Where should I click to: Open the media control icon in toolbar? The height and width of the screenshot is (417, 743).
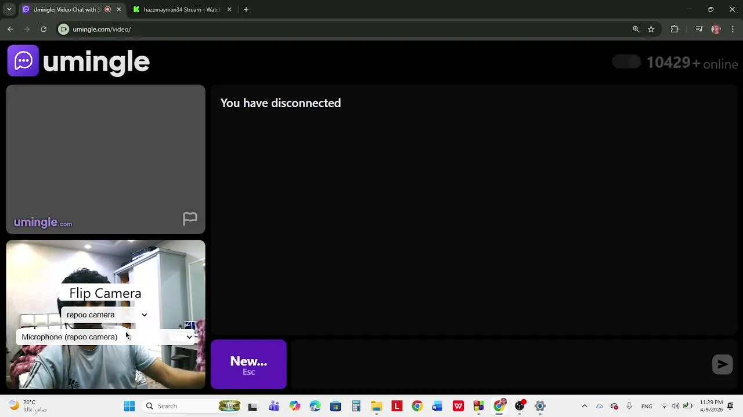coord(699,29)
